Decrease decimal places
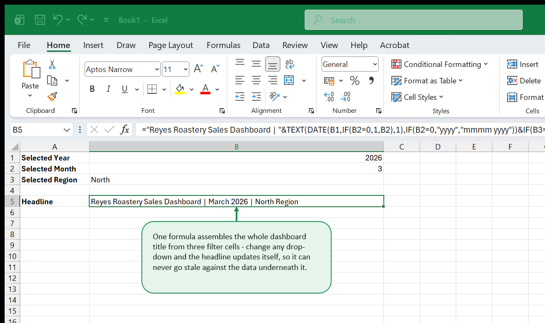The image size is (545, 323). 346,97
